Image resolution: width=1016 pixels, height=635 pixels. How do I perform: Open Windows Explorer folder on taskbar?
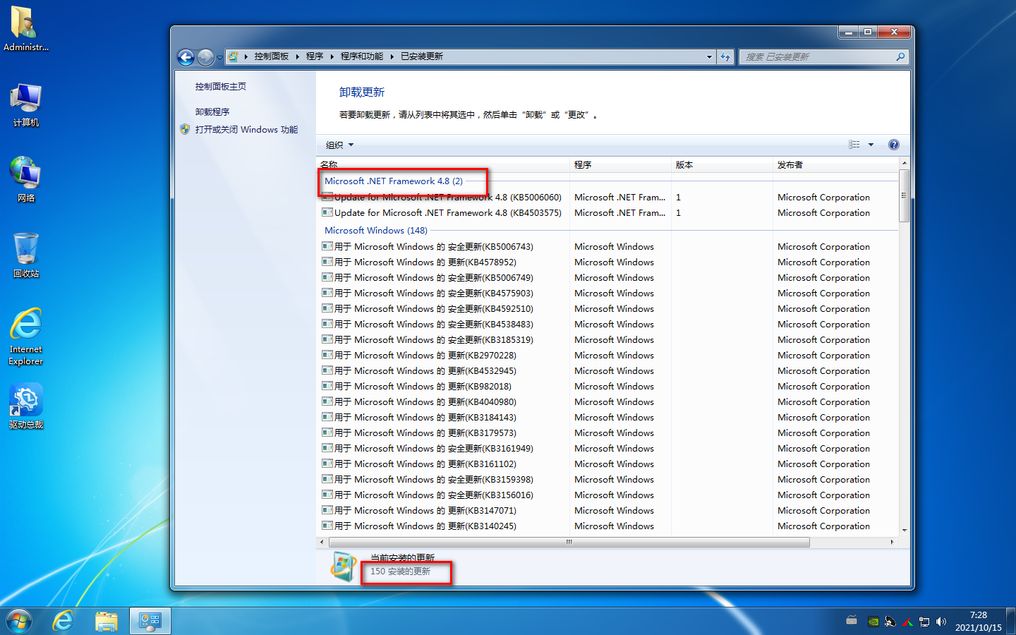107,621
